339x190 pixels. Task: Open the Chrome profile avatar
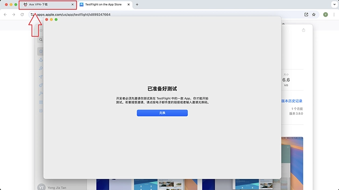325,14
